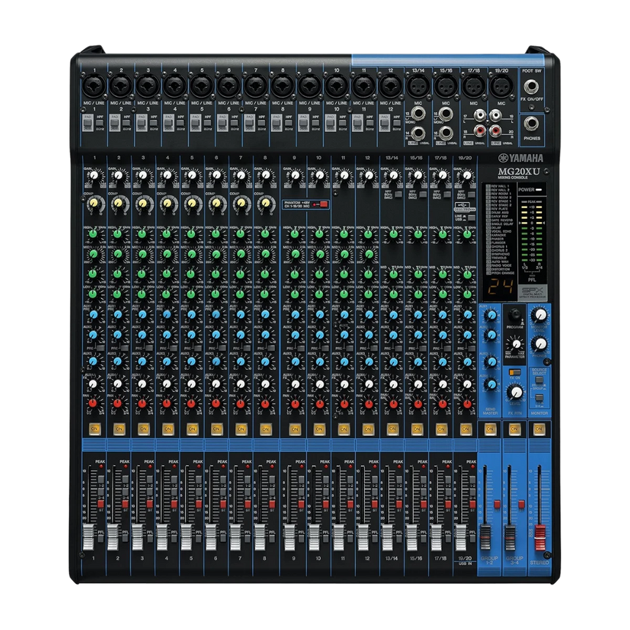The width and height of the screenshot is (630, 630).
Task: Toggle the channel 1 PAD switch
Action: pos(88,122)
